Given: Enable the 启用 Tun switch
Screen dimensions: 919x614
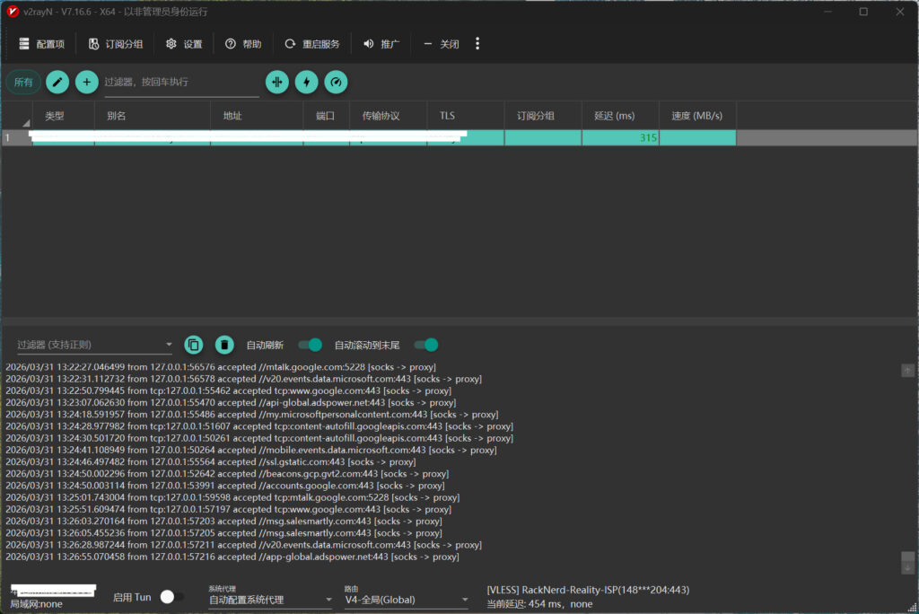Looking at the screenshot, I should coord(171,597).
